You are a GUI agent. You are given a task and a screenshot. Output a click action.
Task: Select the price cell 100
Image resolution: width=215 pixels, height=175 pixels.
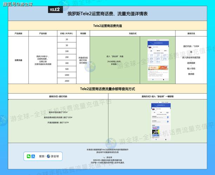pos(67,51)
